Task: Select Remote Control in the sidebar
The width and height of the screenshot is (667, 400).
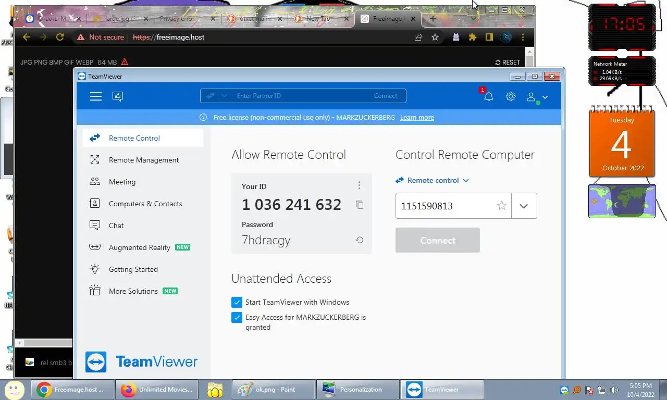Action: pos(143,138)
